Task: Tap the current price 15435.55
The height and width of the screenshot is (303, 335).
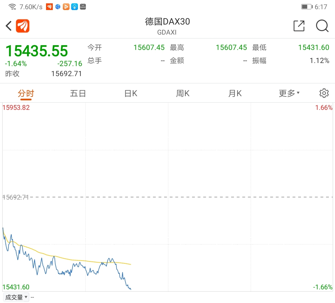Action: click(x=37, y=51)
